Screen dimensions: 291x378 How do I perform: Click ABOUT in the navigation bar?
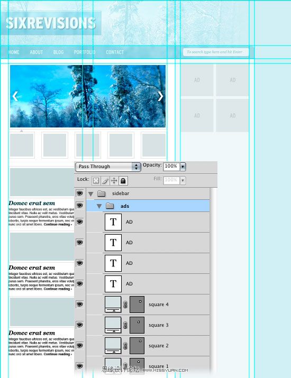point(37,52)
